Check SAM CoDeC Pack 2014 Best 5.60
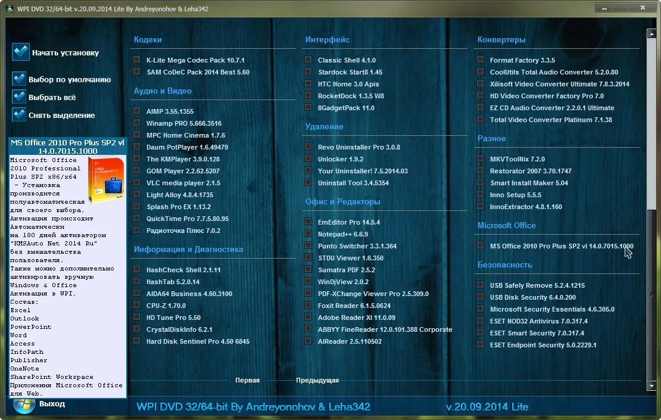The height and width of the screenshot is (420, 661). pos(136,71)
